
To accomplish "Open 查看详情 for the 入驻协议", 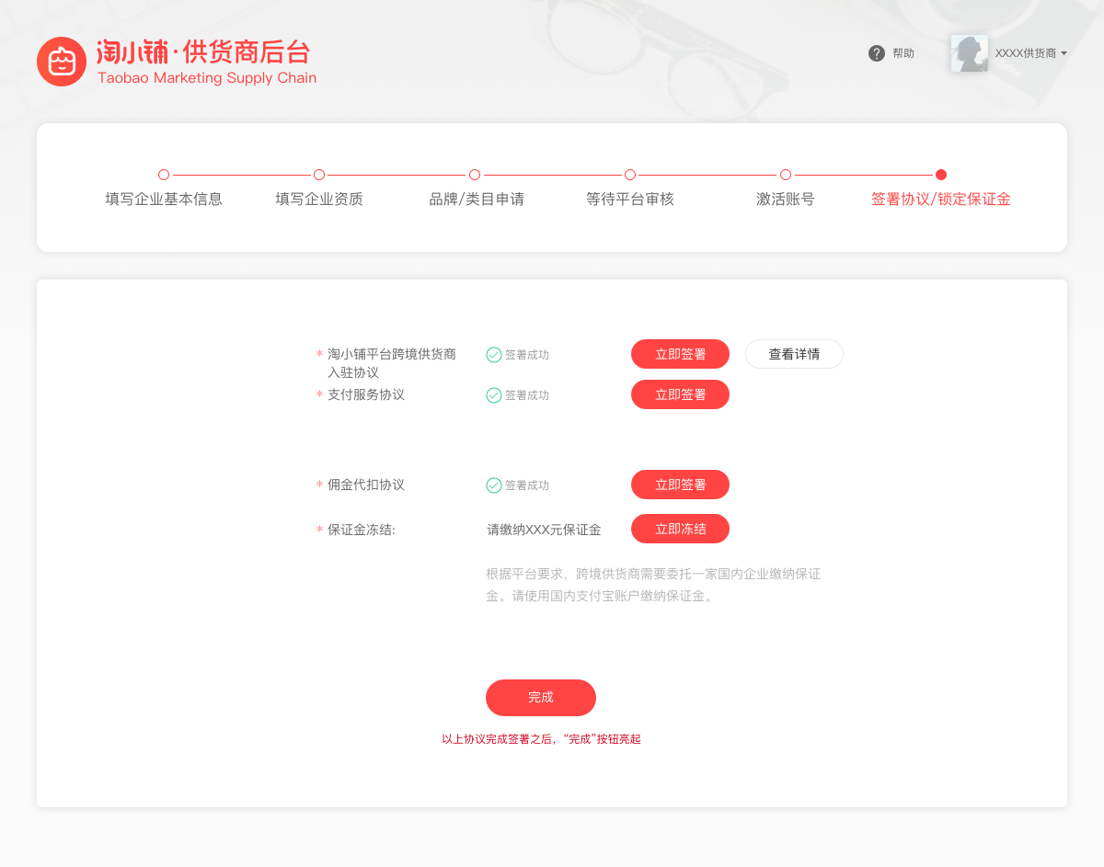I will coord(794,354).
